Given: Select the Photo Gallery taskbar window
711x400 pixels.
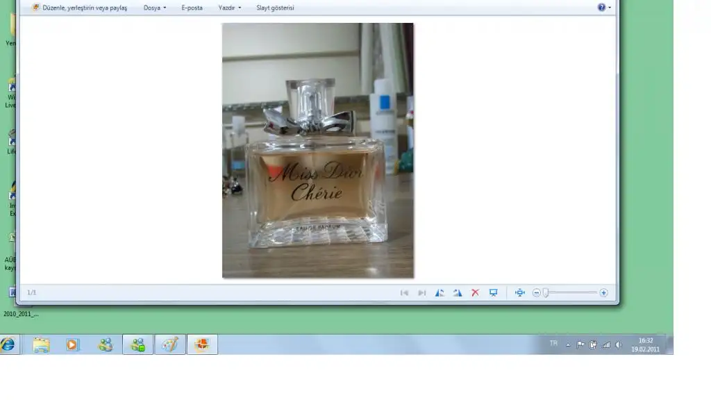Looking at the screenshot, I should [202, 344].
